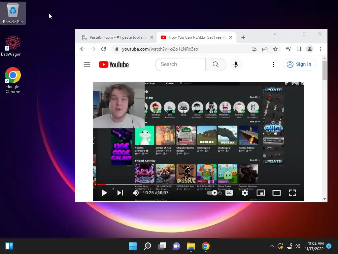Open the volume tray icon

coord(297,246)
